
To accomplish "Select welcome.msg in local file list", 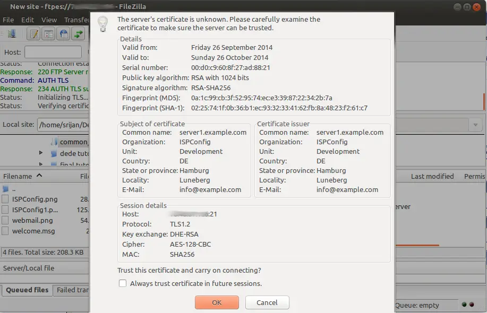I will 33,231.
